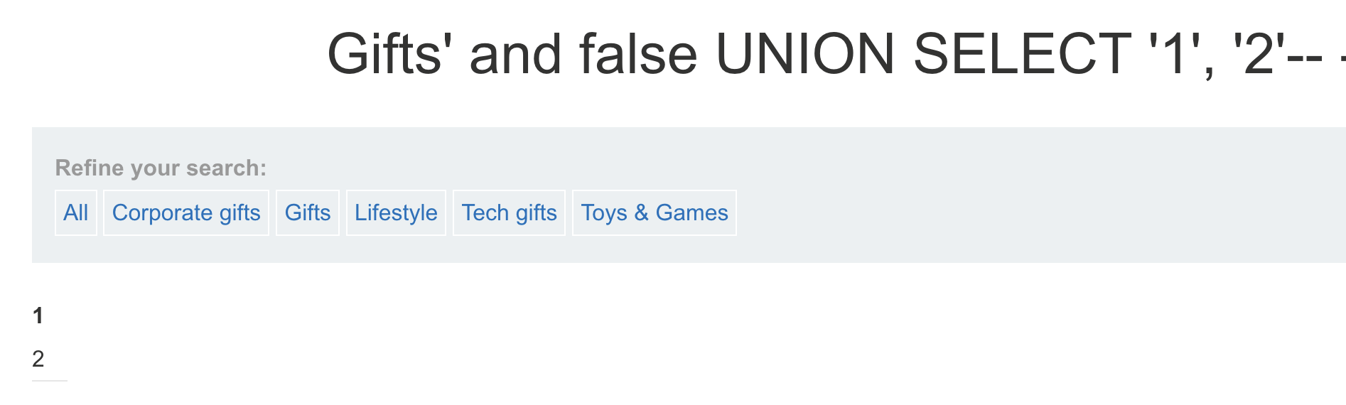The width and height of the screenshot is (1346, 405).
Task: Open the Corporate gifts category
Action: (x=186, y=212)
